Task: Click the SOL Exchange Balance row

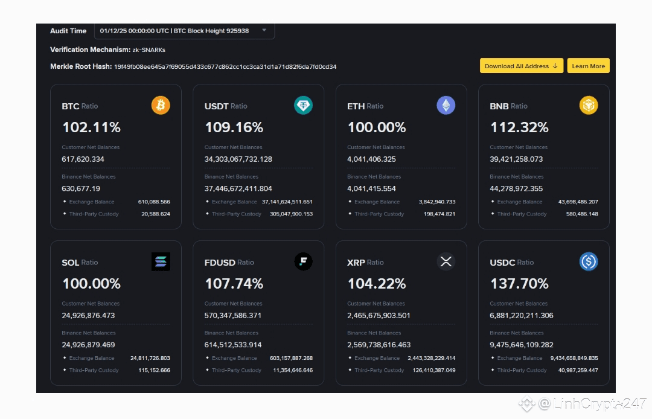Action: (x=116, y=358)
